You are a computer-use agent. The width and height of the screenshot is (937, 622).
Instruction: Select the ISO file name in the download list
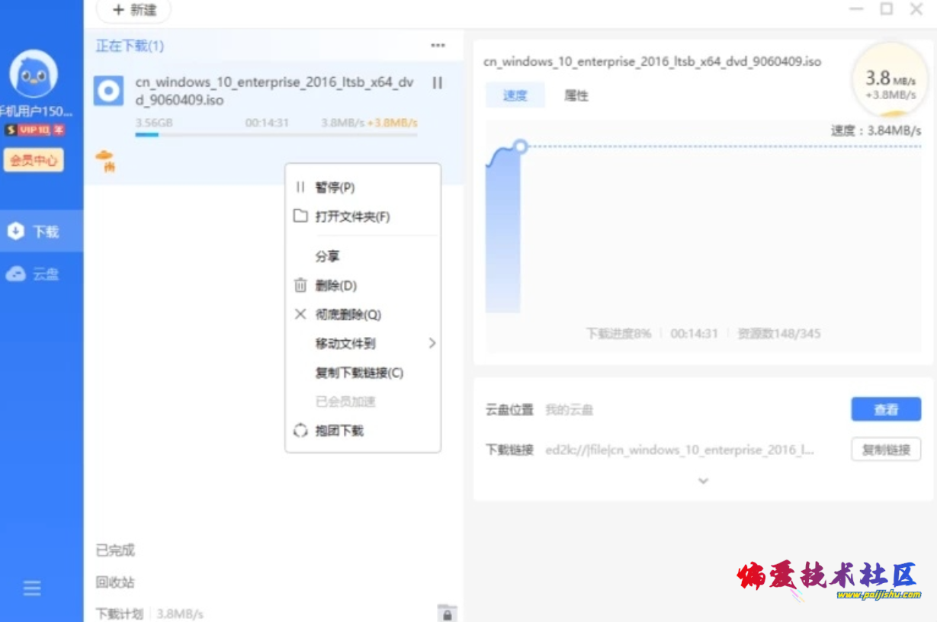(274, 91)
